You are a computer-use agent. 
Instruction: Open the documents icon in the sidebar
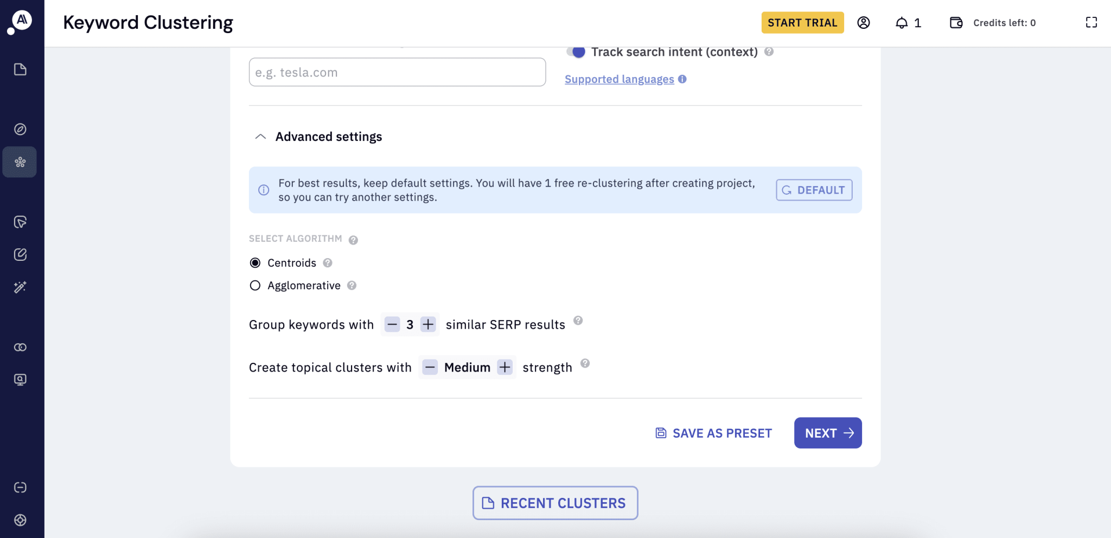pyautogui.click(x=20, y=69)
